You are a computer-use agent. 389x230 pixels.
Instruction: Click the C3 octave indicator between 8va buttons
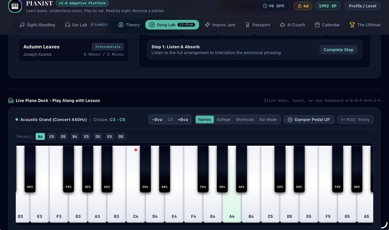[x=170, y=120]
